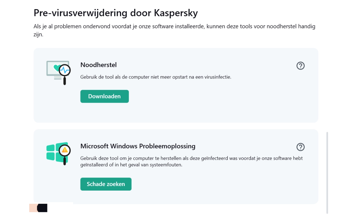Open help for Microsoft Windows Probleemoplossing
The height and width of the screenshot is (214, 357).
pos(300,147)
